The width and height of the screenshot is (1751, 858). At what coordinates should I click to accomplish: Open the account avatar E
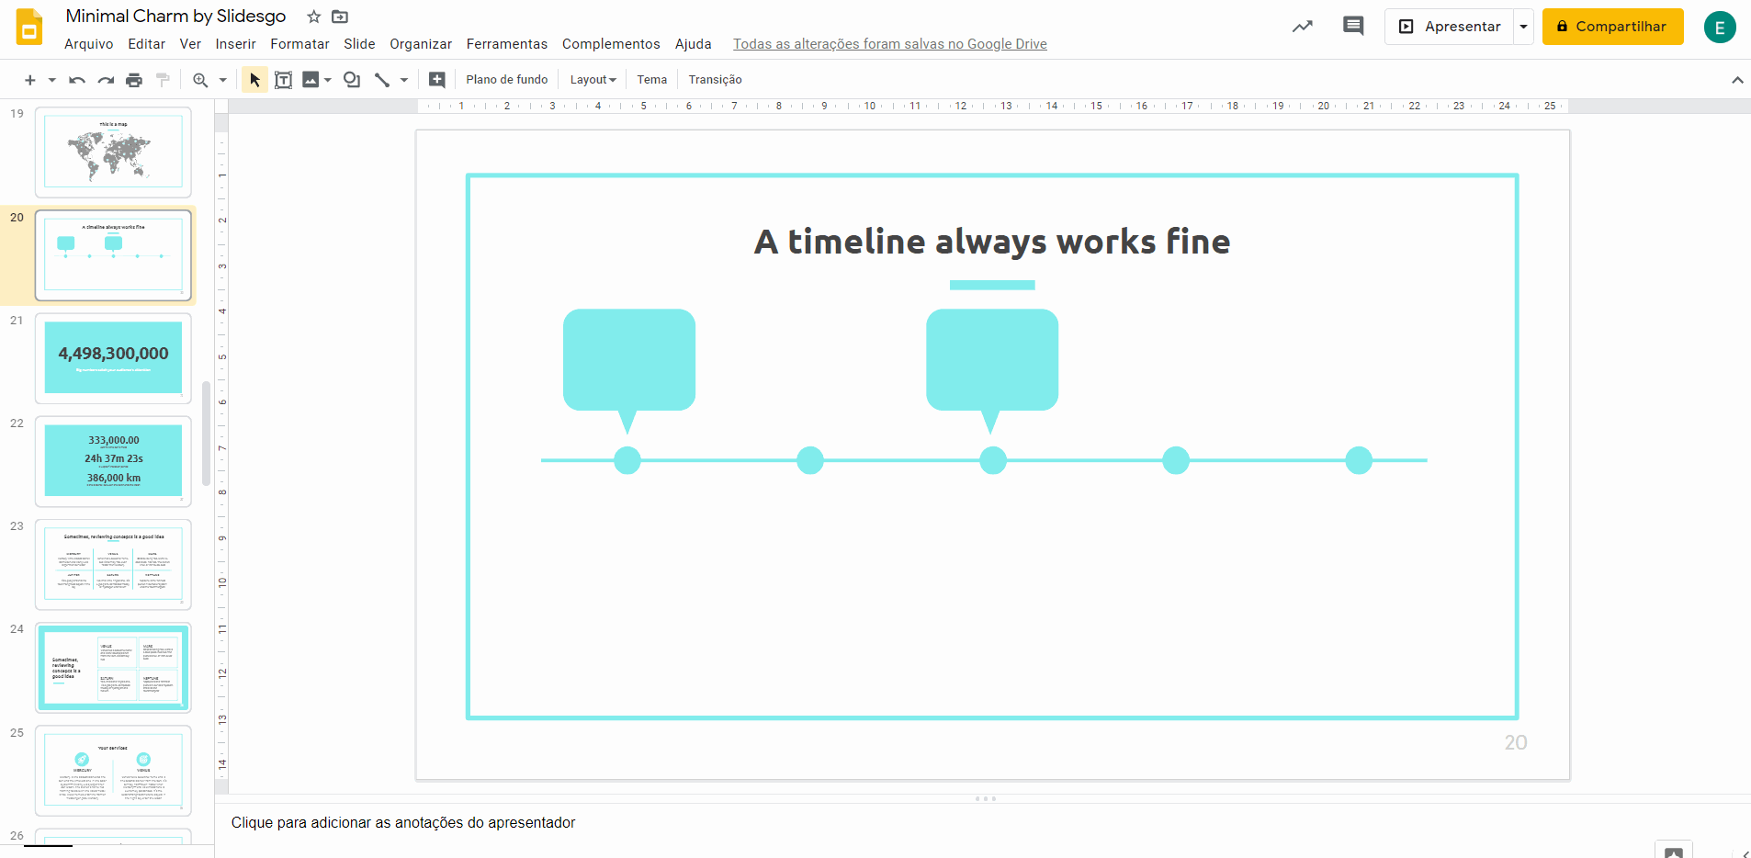(1720, 28)
